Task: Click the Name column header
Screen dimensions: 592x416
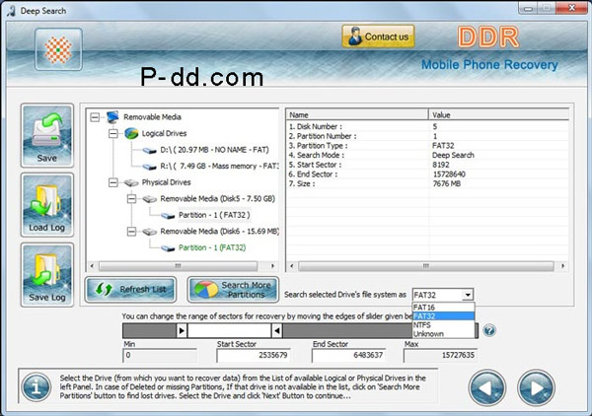Action: point(357,115)
